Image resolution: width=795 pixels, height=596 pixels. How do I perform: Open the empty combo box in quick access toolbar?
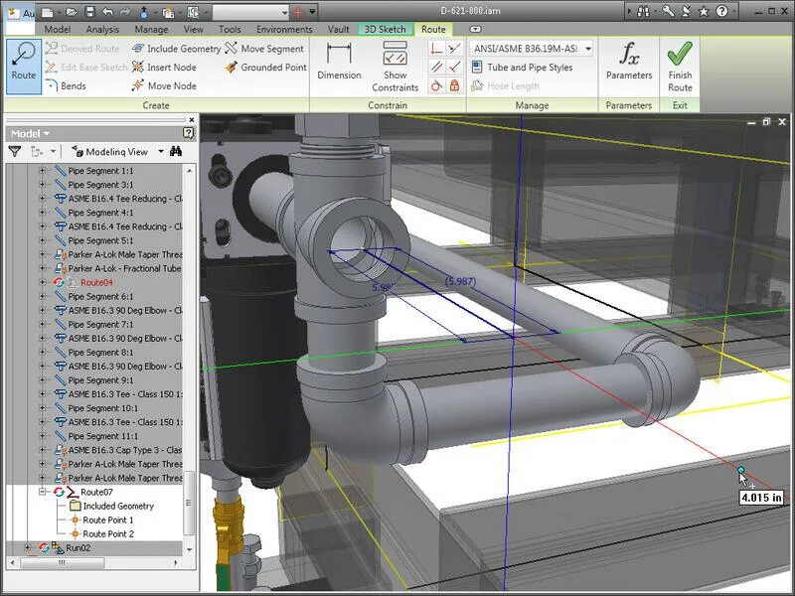point(250,12)
